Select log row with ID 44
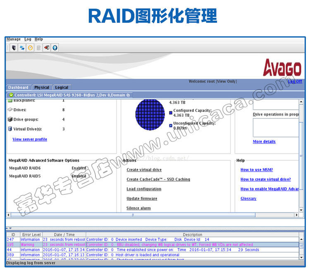This screenshot has width=310, height=274. coord(153,250)
